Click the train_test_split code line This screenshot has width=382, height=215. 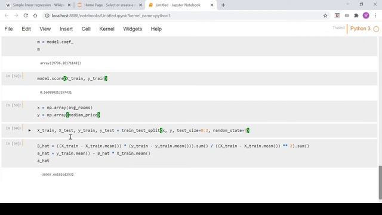[x=143, y=130]
